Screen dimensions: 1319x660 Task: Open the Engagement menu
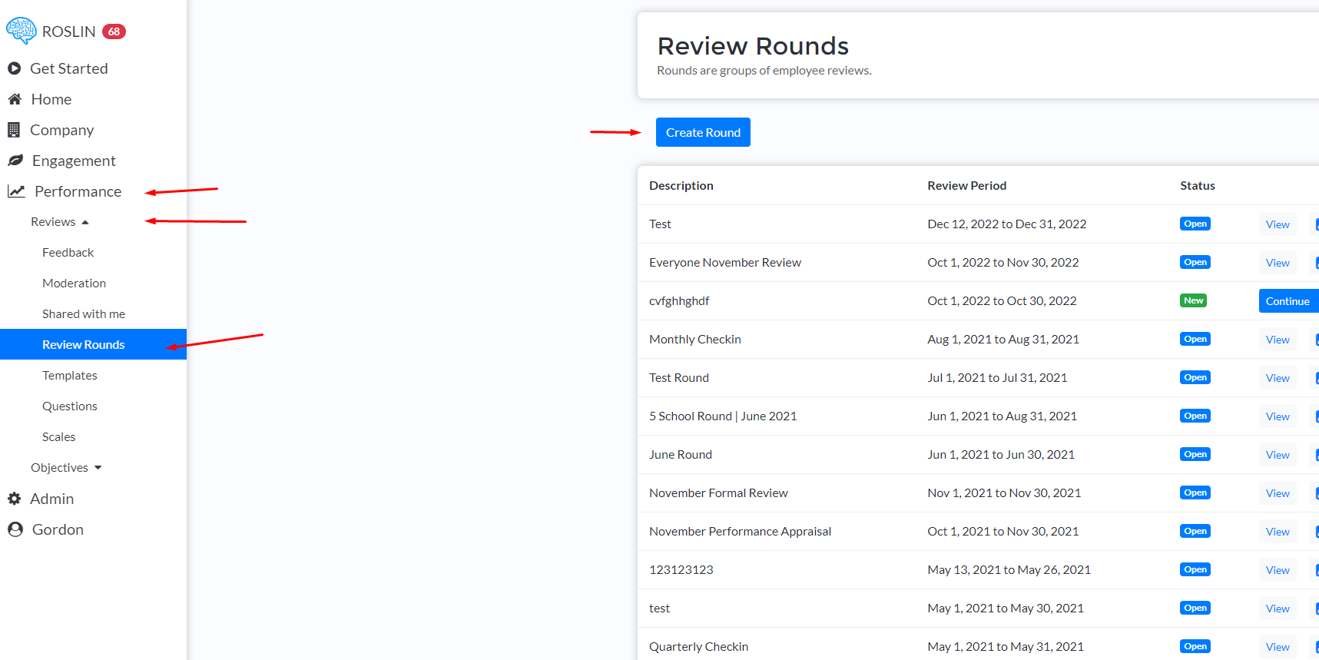74,161
